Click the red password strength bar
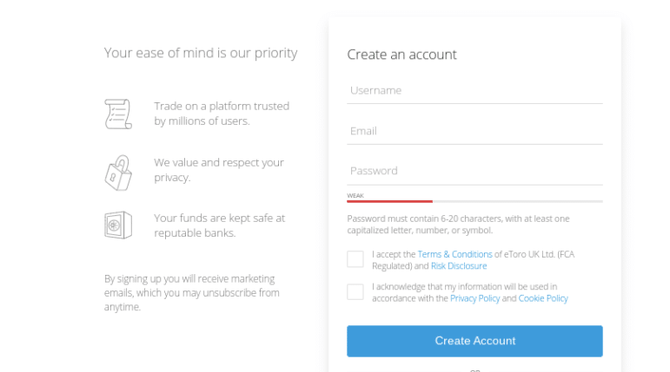Viewport: 670px width, 372px height. tap(389, 201)
